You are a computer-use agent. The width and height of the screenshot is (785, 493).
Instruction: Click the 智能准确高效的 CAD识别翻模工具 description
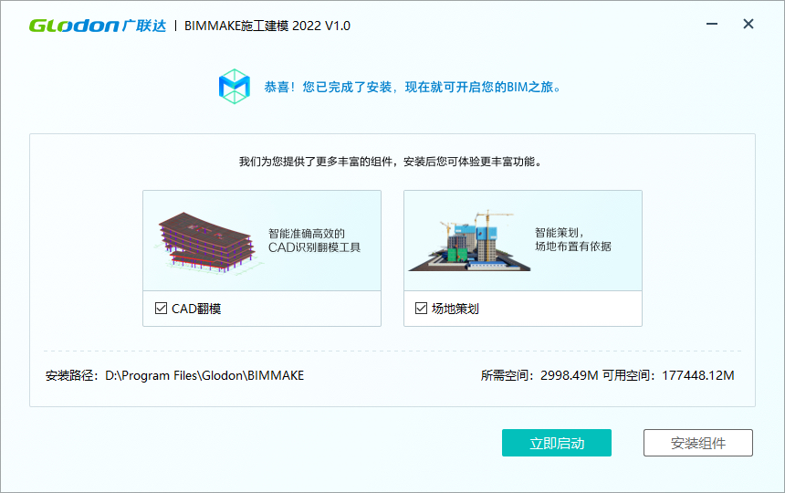click(x=314, y=241)
